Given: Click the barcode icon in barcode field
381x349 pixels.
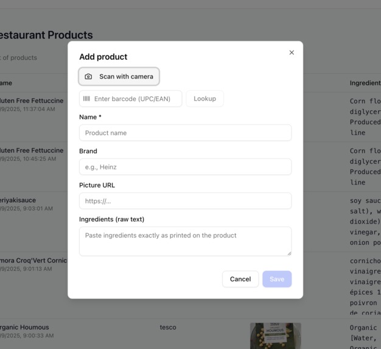Looking at the screenshot, I should click(86, 99).
